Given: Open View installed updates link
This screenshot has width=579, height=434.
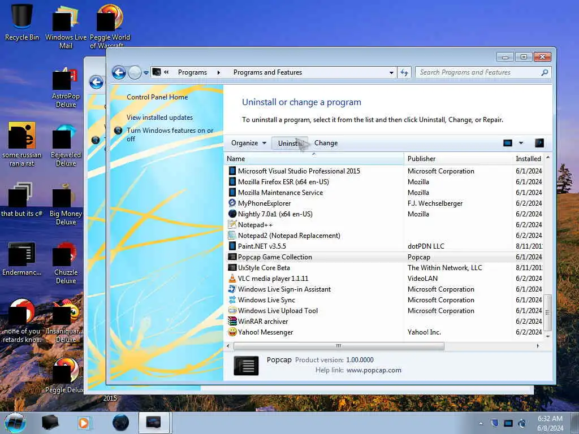Looking at the screenshot, I should pos(159,118).
